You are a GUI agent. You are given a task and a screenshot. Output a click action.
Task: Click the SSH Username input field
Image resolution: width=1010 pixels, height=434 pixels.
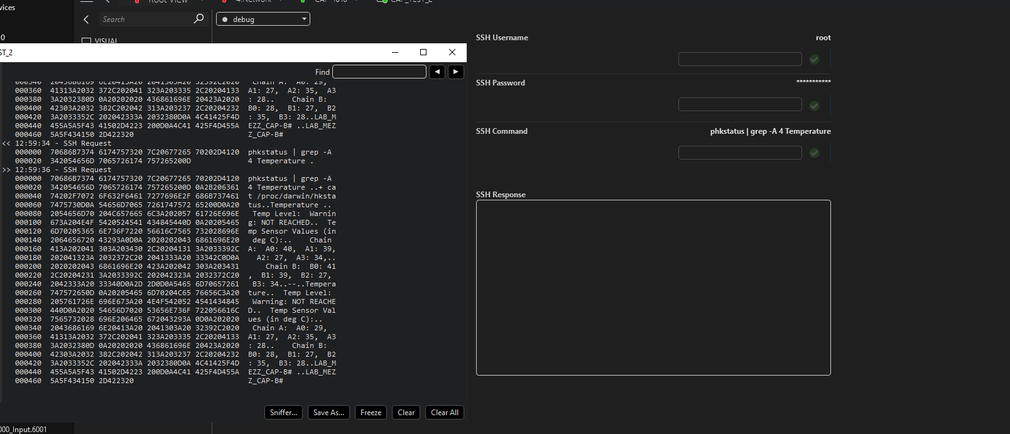tap(740, 59)
